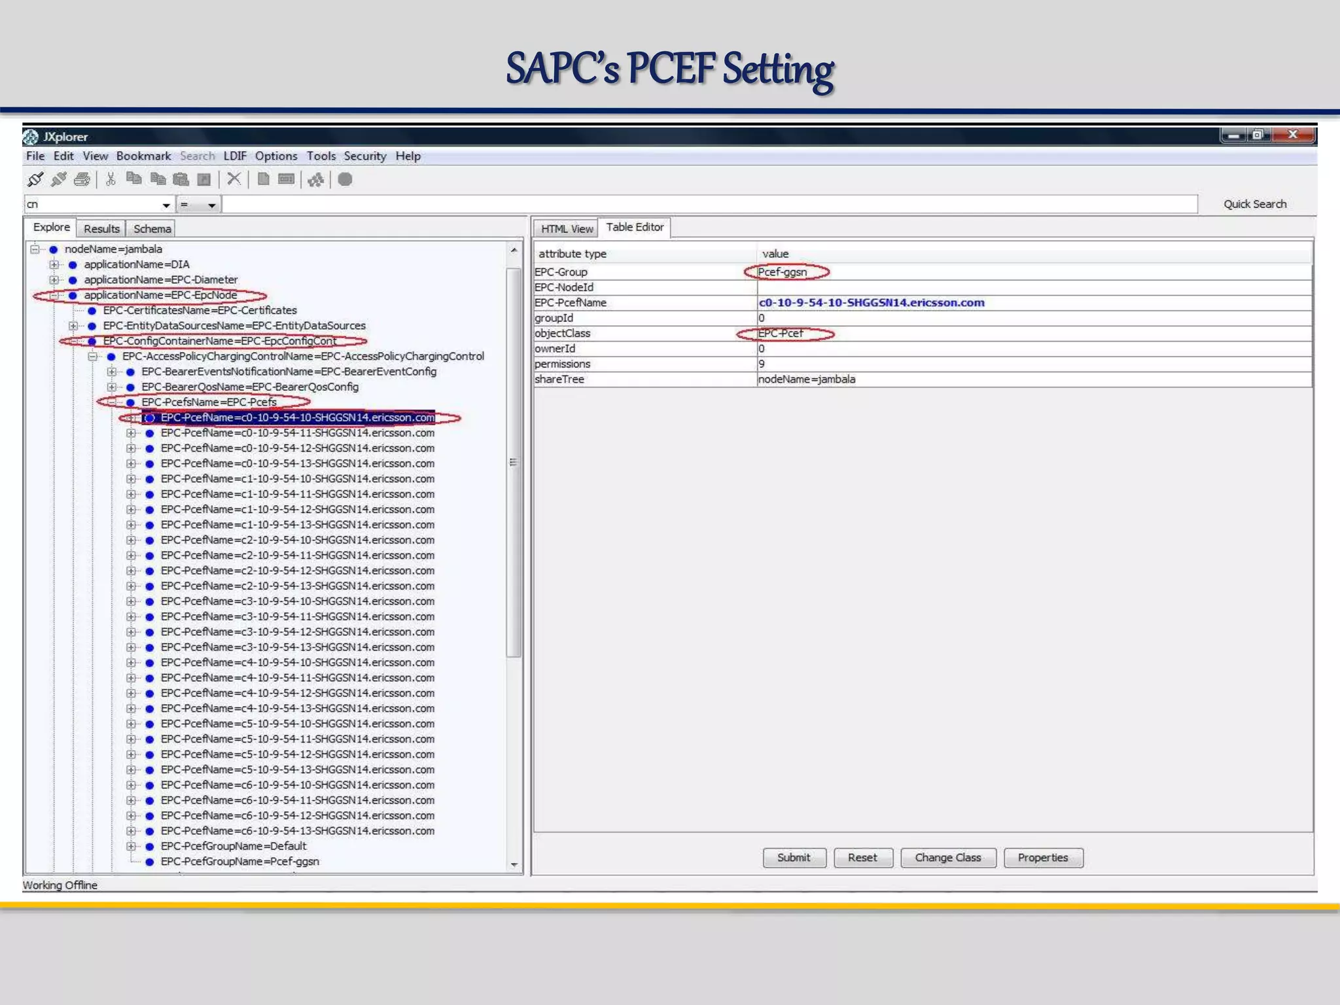1340x1005 pixels.
Task: Expand EPC-PcefName=c6-10-9-54-13 node
Action: click(x=130, y=831)
